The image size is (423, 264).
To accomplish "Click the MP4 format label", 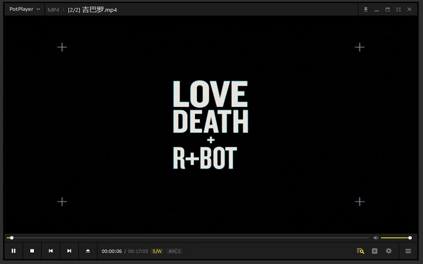I will 54,10.
